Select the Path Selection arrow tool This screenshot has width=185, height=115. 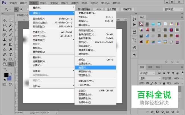[4, 59]
